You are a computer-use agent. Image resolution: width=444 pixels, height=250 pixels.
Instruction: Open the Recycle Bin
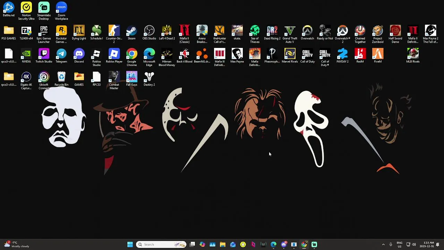point(61,79)
